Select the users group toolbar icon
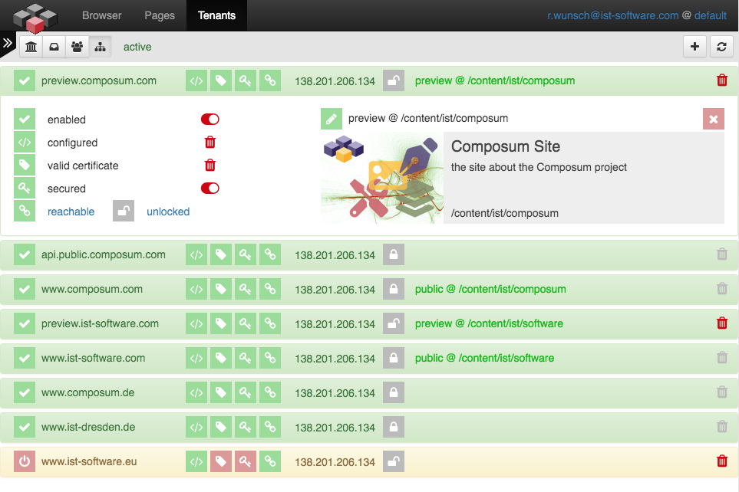The width and height of the screenshot is (739, 492). pos(77,47)
